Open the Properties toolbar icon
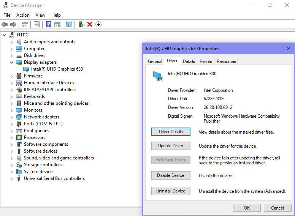 [36, 24]
